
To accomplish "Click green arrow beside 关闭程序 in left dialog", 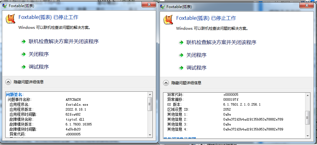I will [24, 54].
